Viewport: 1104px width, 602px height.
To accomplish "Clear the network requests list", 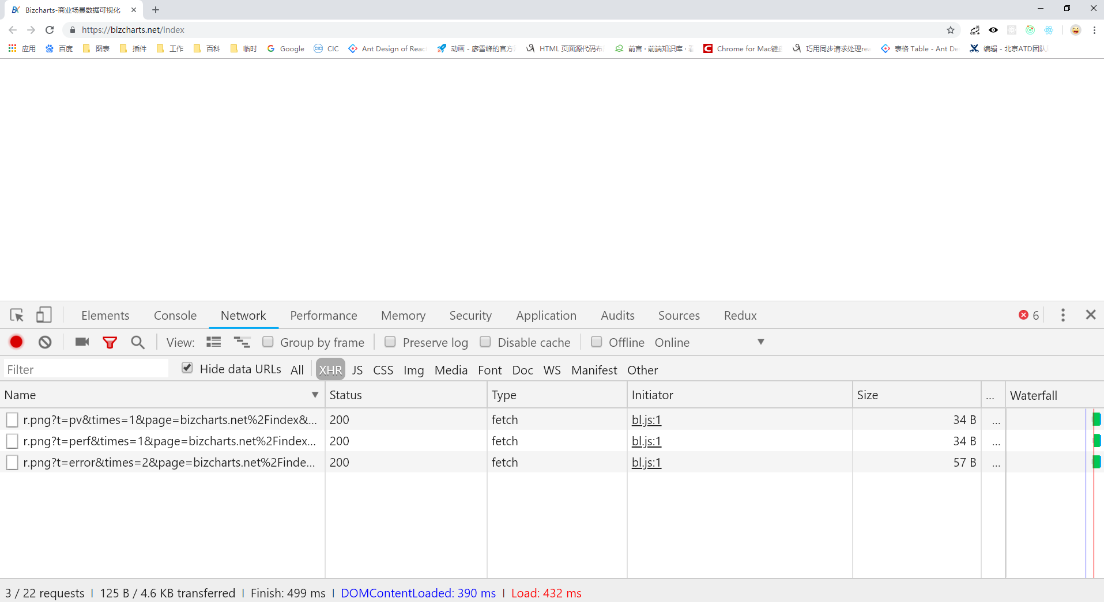I will (45, 342).
